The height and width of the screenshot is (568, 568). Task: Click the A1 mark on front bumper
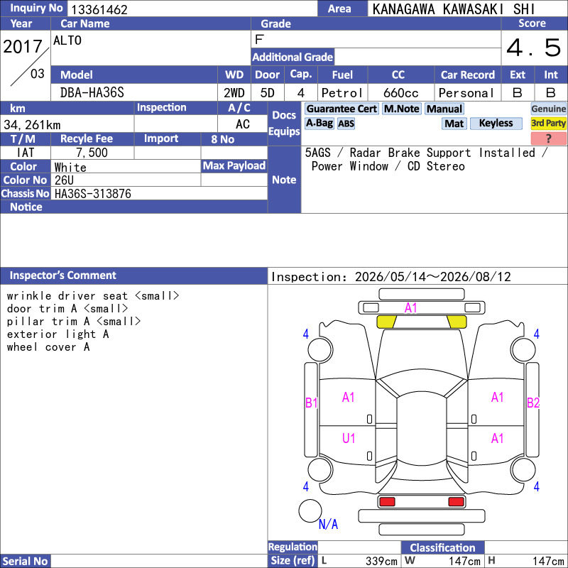[410, 308]
